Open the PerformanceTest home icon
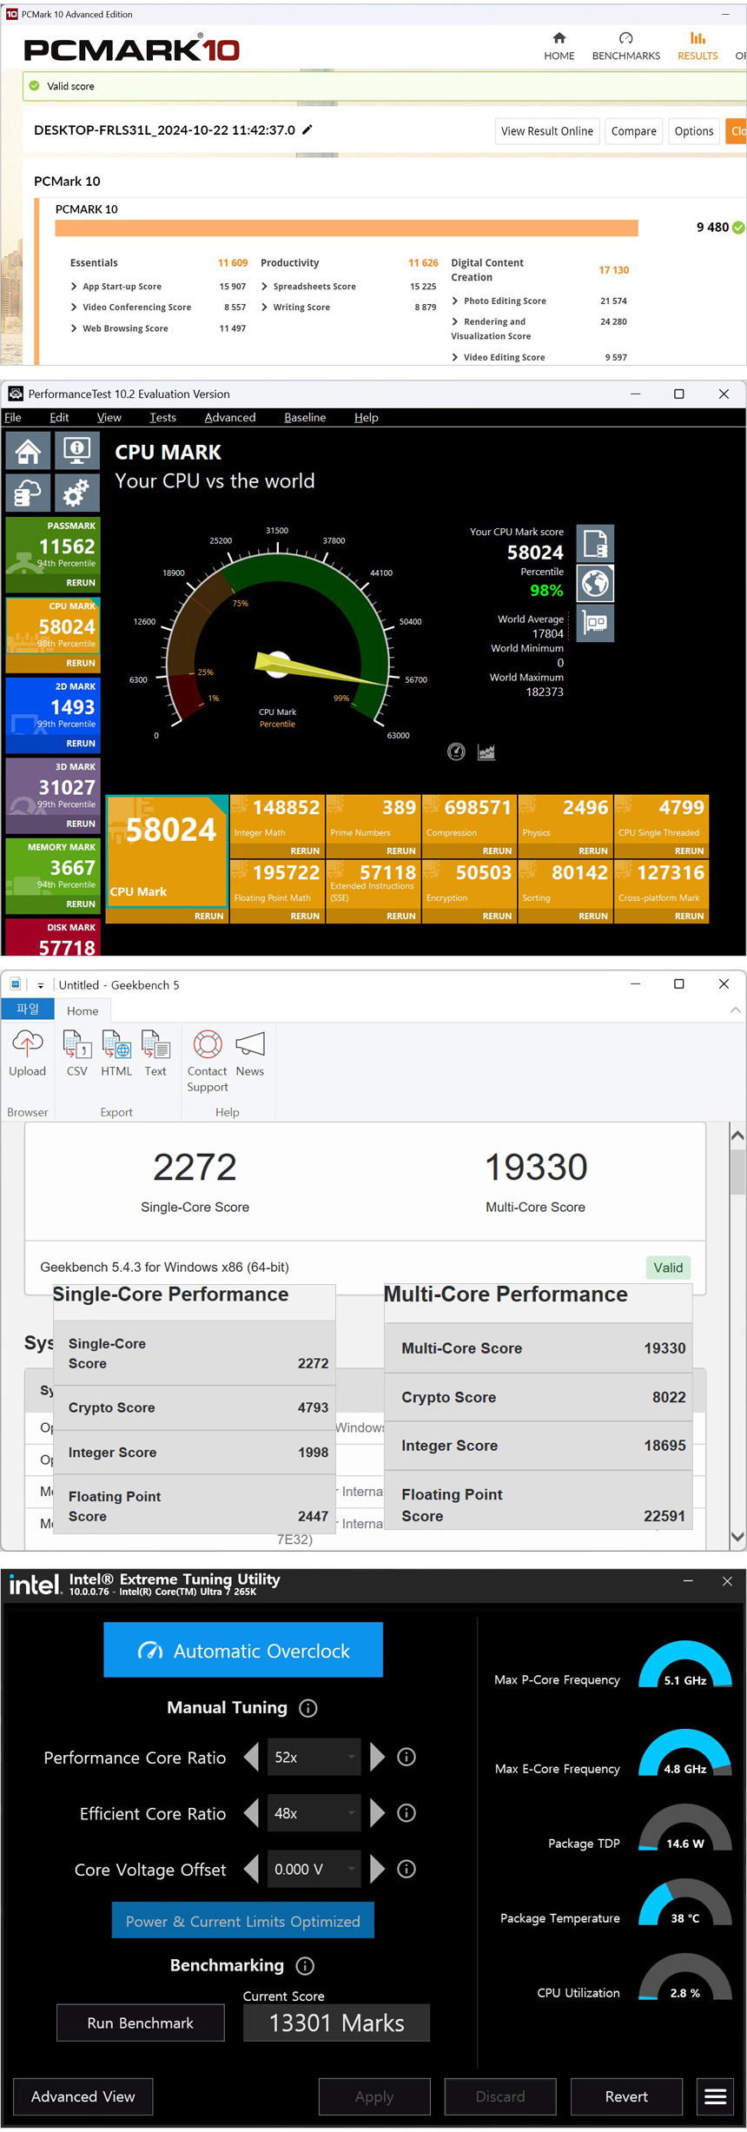The height and width of the screenshot is (2132, 747). point(28,451)
